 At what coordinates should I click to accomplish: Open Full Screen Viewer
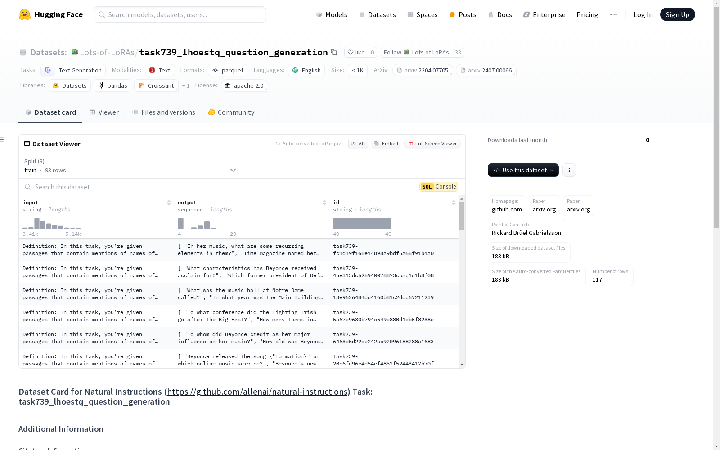[x=432, y=144]
